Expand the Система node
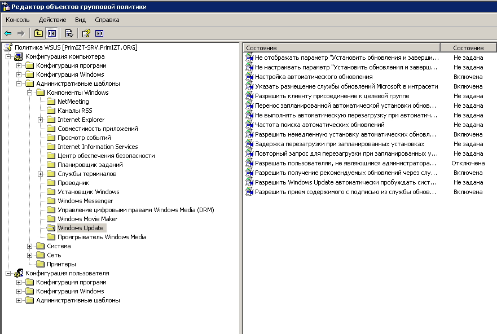Image resolution: width=497 pixels, height=334 pixels. pos(30,246)
